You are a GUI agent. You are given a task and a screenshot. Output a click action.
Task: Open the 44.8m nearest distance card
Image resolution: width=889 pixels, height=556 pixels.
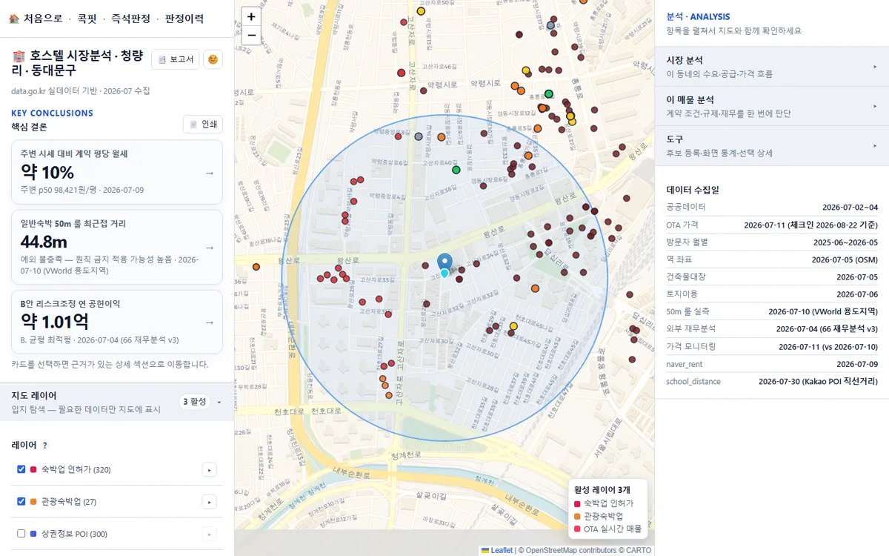coord(117,247)
